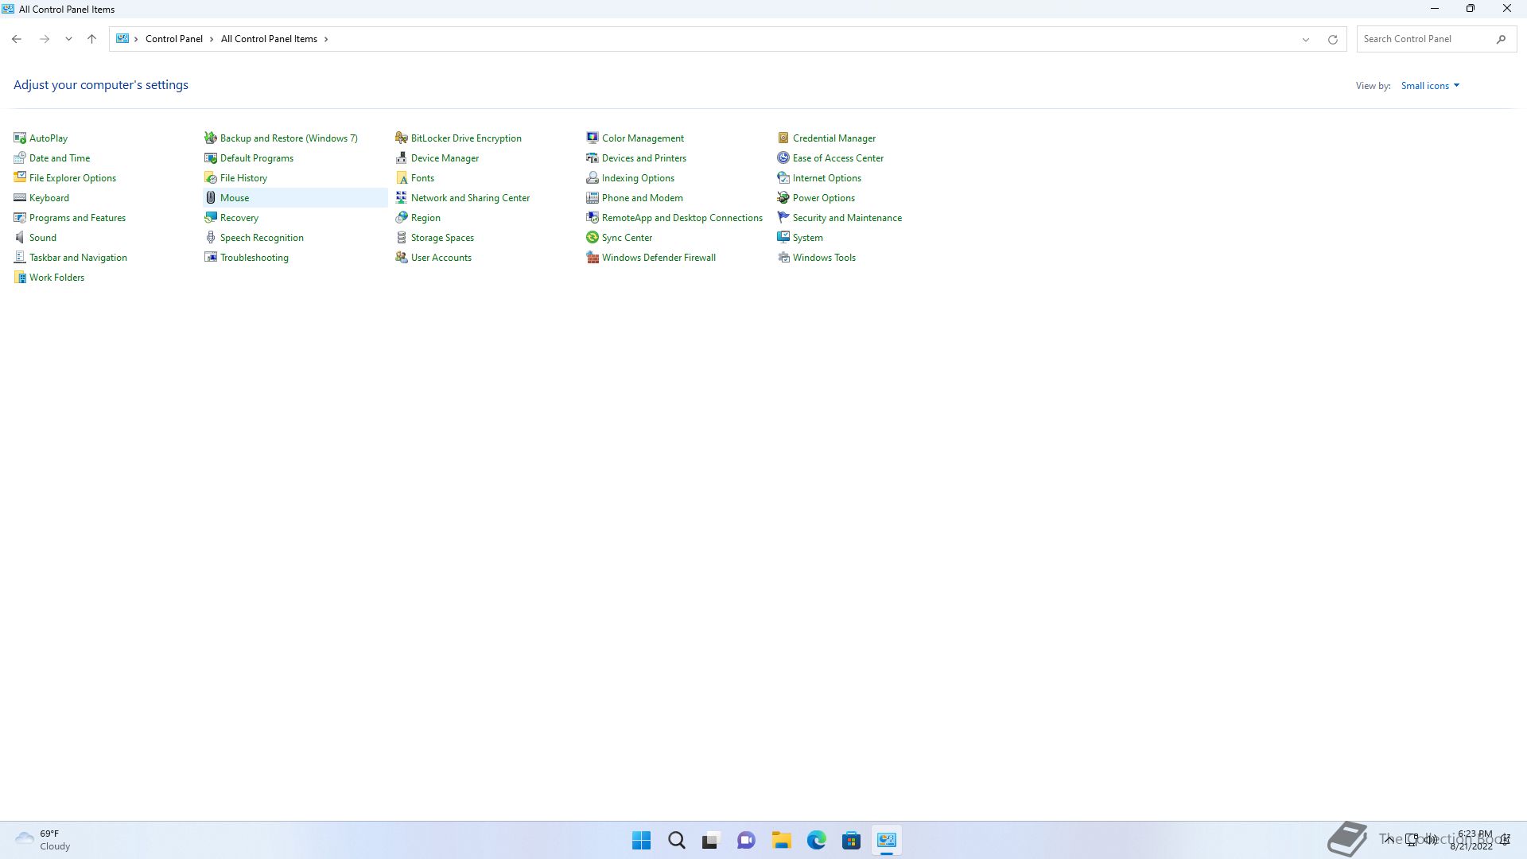Click the Speech Recognition microphone icon
This screenshot has width=1527, height=859.
(x=211, y=238)
